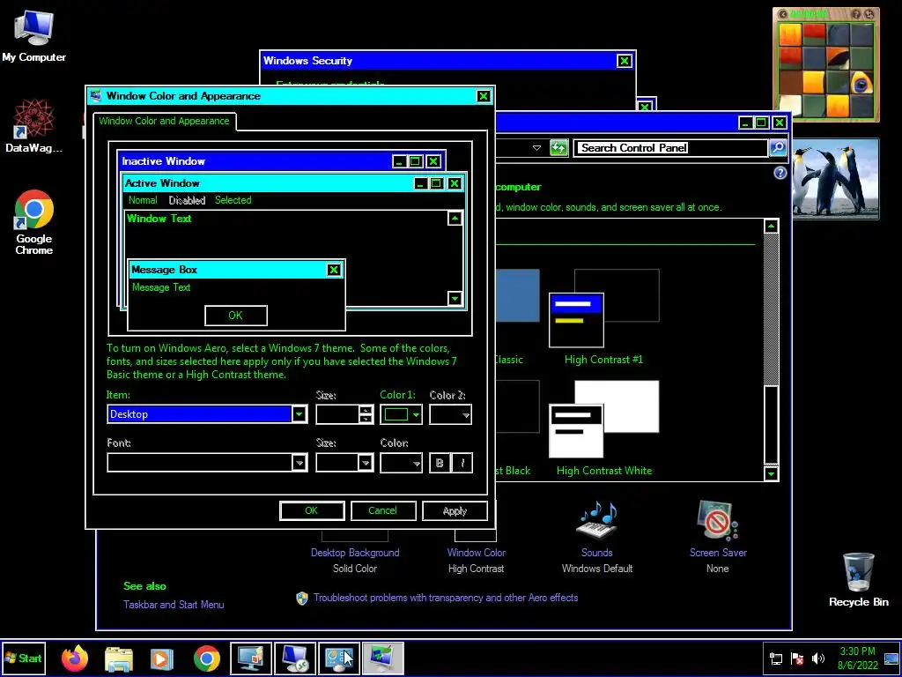Open the file explorer taskbar icon

[119, 658]
